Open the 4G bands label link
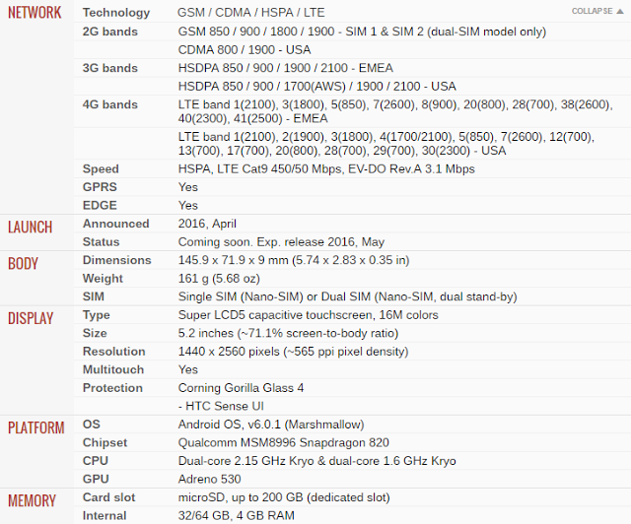This screenshot has width=631, height=524. coord(110,104)
